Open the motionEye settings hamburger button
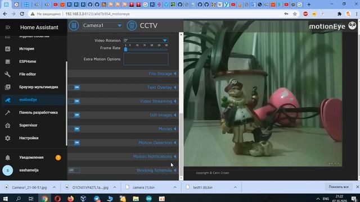 point(74,25)
